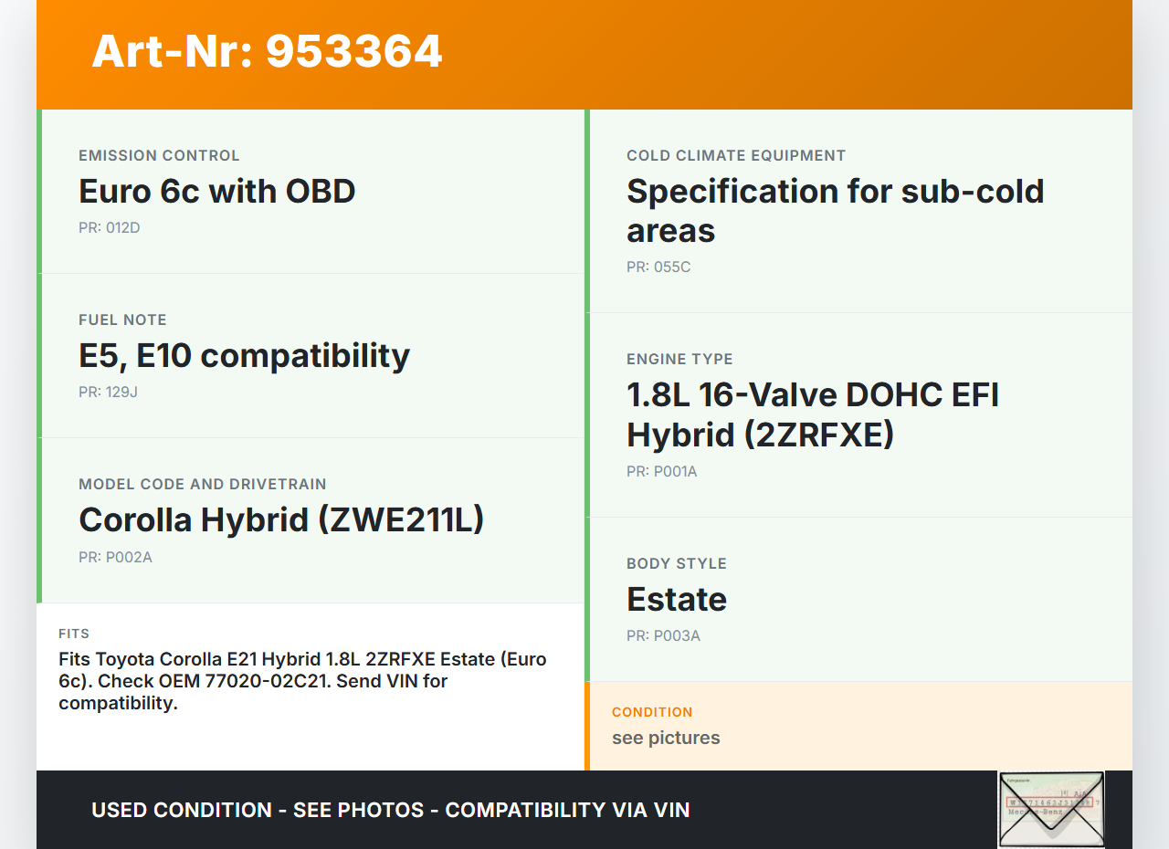1169x849 pixels.
Task: Click the PR: 129J code
Action: (x=108, y=392)
